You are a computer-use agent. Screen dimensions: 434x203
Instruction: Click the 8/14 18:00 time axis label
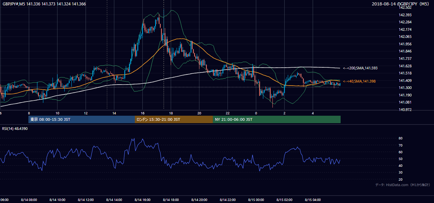171,200
